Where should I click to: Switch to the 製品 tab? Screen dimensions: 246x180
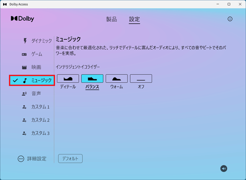[x=111, y=19]
